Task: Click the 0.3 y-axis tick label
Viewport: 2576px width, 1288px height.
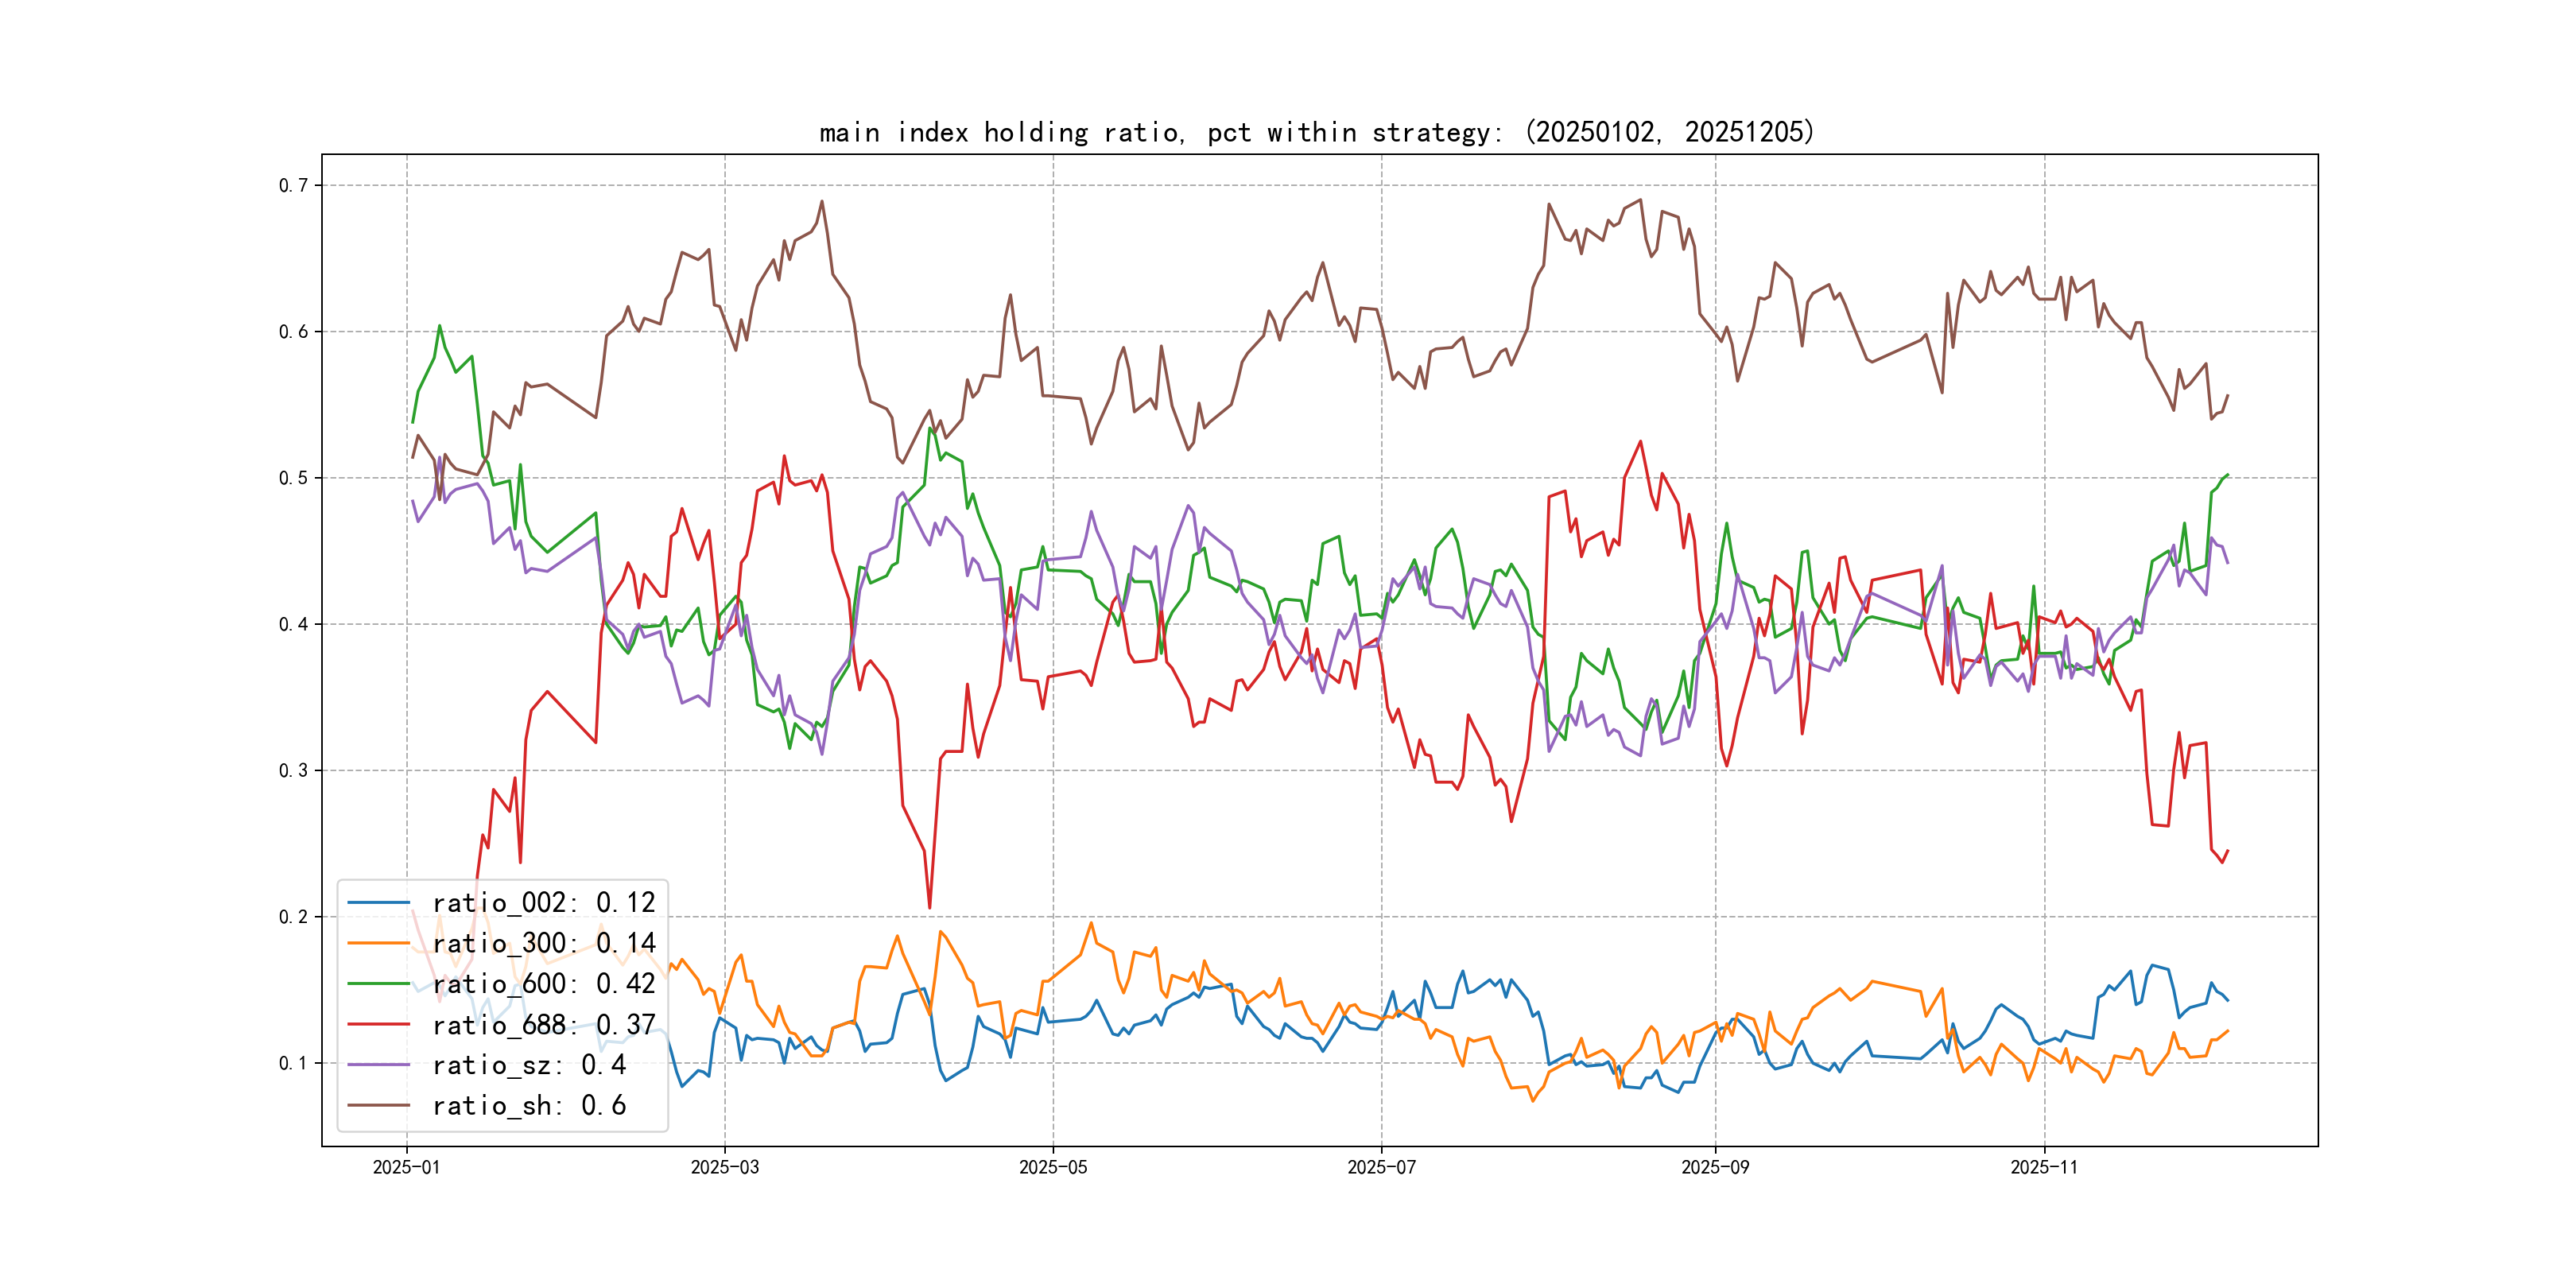Action: pyautogui.click(x=293, y=770)
